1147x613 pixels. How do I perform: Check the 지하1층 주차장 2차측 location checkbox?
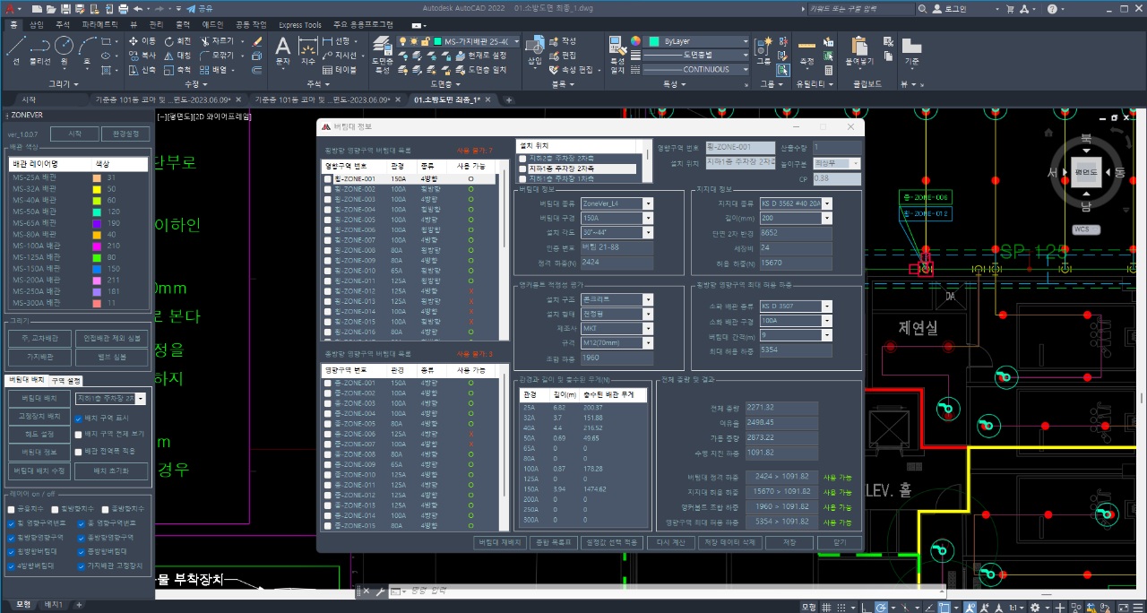pyautogui.click(x=522, y=168)
